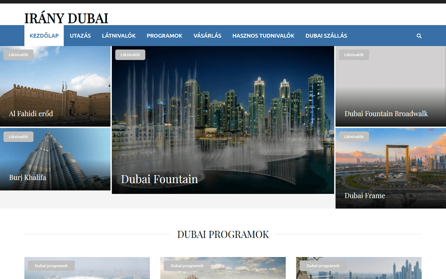Click the Al Fahidi fort photo
Screen dimensions: 446x279
coord(55,86)
